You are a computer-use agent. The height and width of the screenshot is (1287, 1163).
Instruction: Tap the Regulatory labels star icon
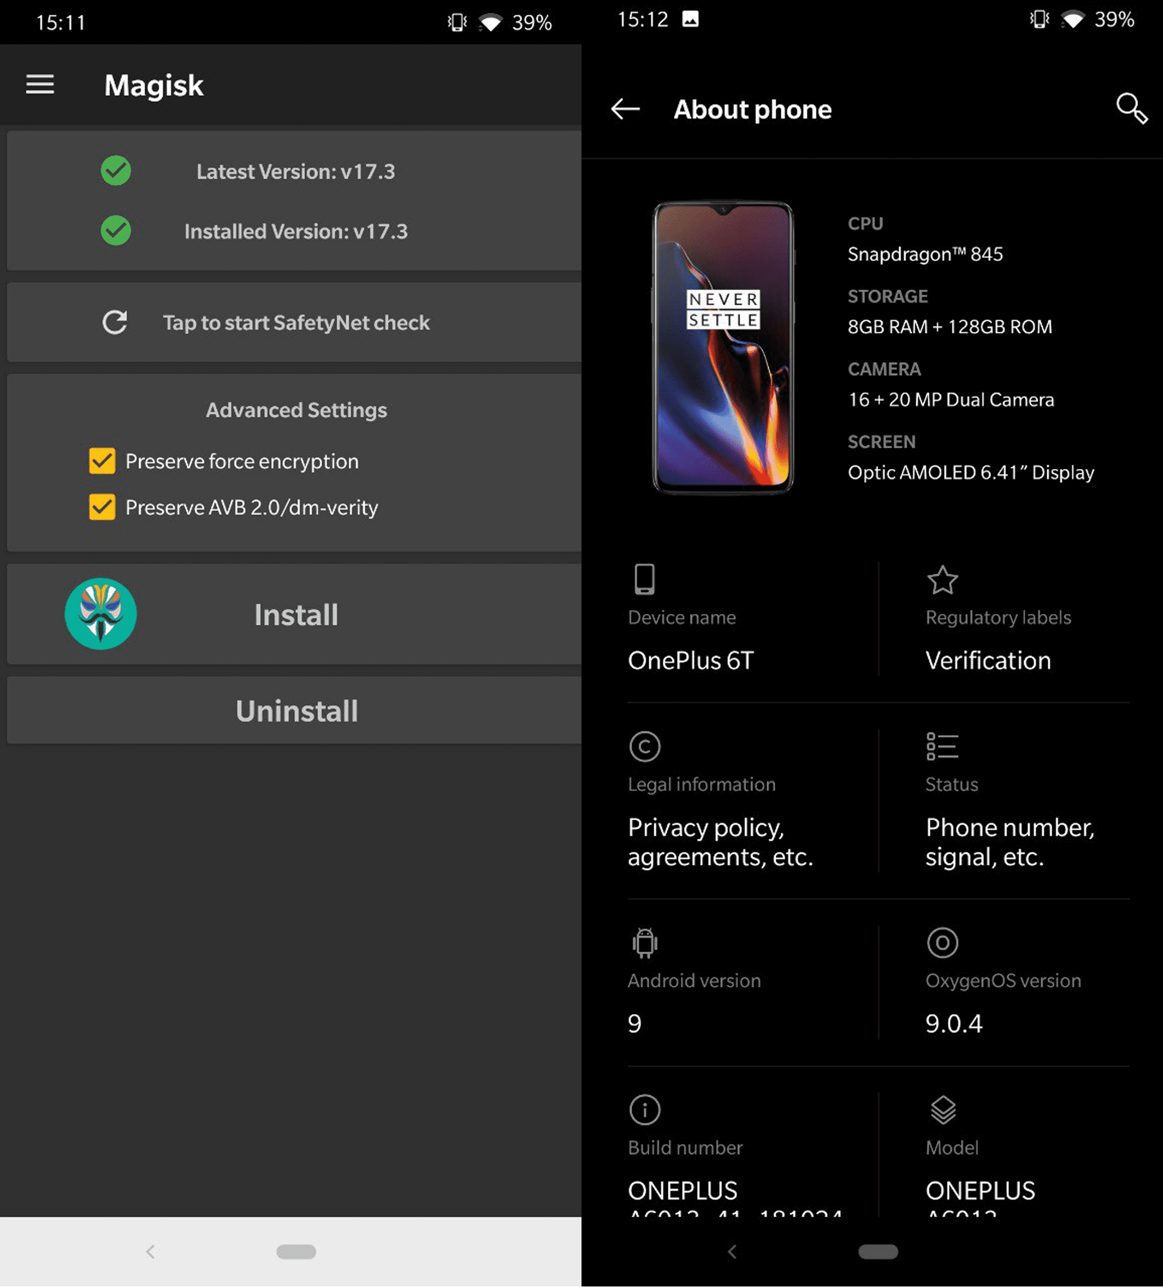(x=942, y=580)
